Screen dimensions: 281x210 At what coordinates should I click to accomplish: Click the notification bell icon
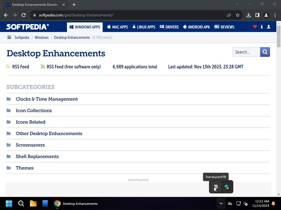click(274, 203)
